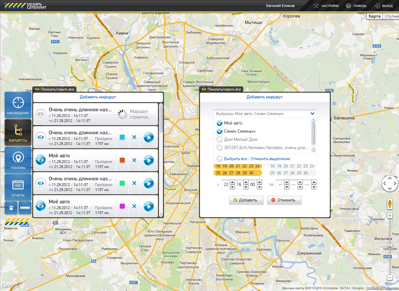Open the cyan route color swatch

(x=122, y=137)
